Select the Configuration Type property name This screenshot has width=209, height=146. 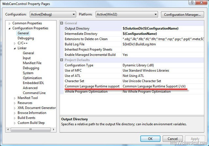(79, 65)
